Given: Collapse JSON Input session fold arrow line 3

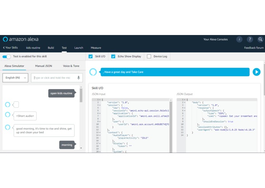Looking at the screenshot, I should click(100, 105).
